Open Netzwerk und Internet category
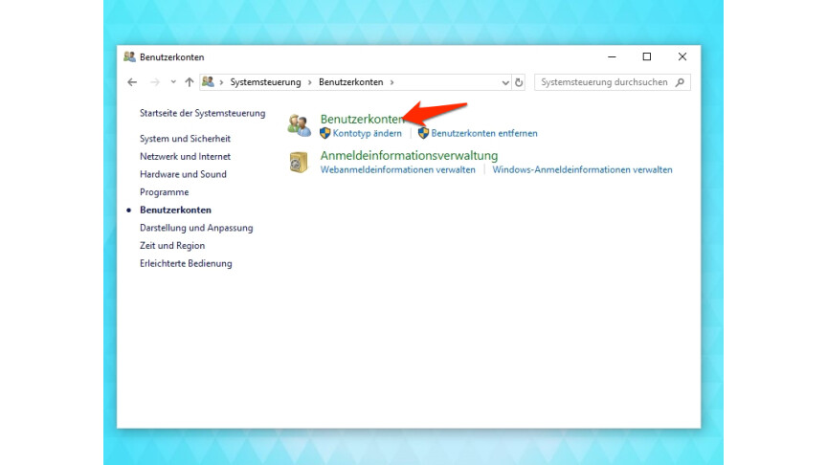This screenshot has width=827, height=465. (185, 157)
